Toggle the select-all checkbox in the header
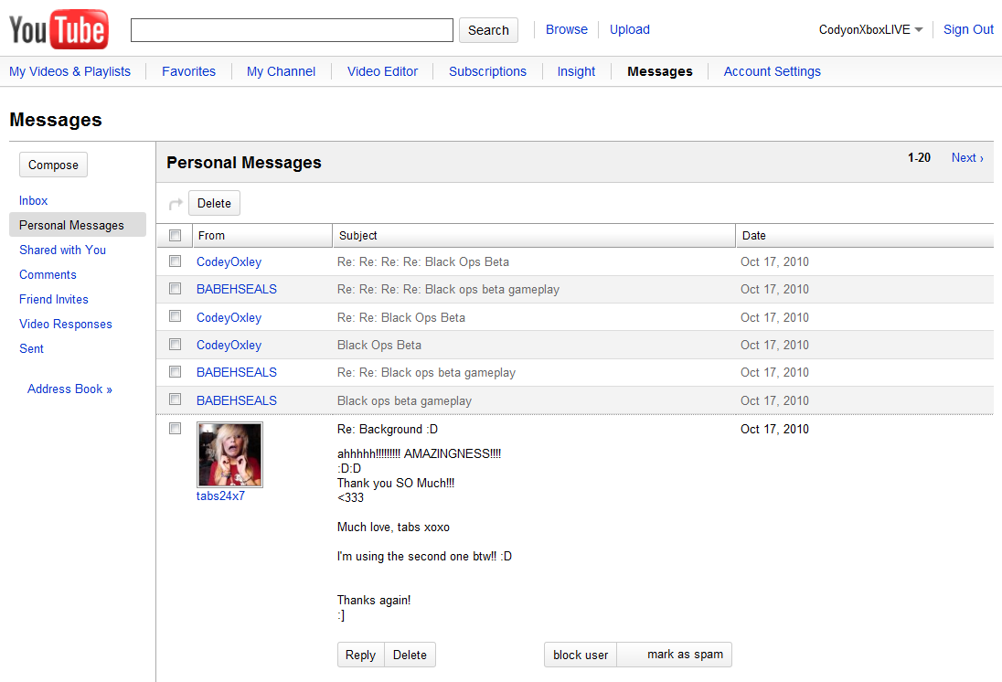Viewport: 1002px width, 682px height. (175, 236)
